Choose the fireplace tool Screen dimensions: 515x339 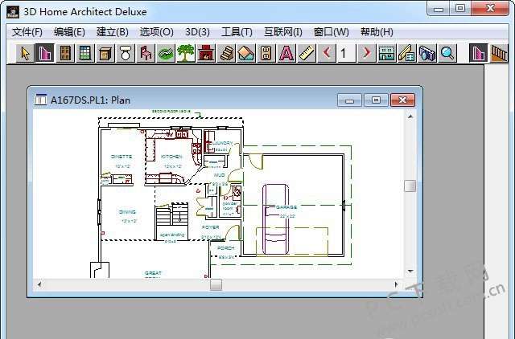click(x=206, y=53)
